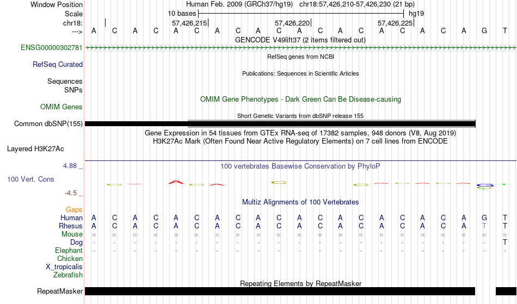Click the blue PhyloP mark above Human G
Image resolution: width=517 pixels, height=304 pixels.
click(x=485, y=185)
